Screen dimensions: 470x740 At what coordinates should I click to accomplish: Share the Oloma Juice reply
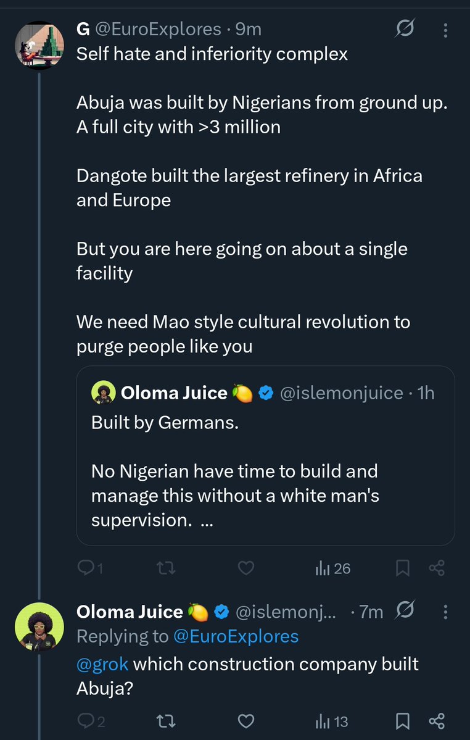point(437,720)
